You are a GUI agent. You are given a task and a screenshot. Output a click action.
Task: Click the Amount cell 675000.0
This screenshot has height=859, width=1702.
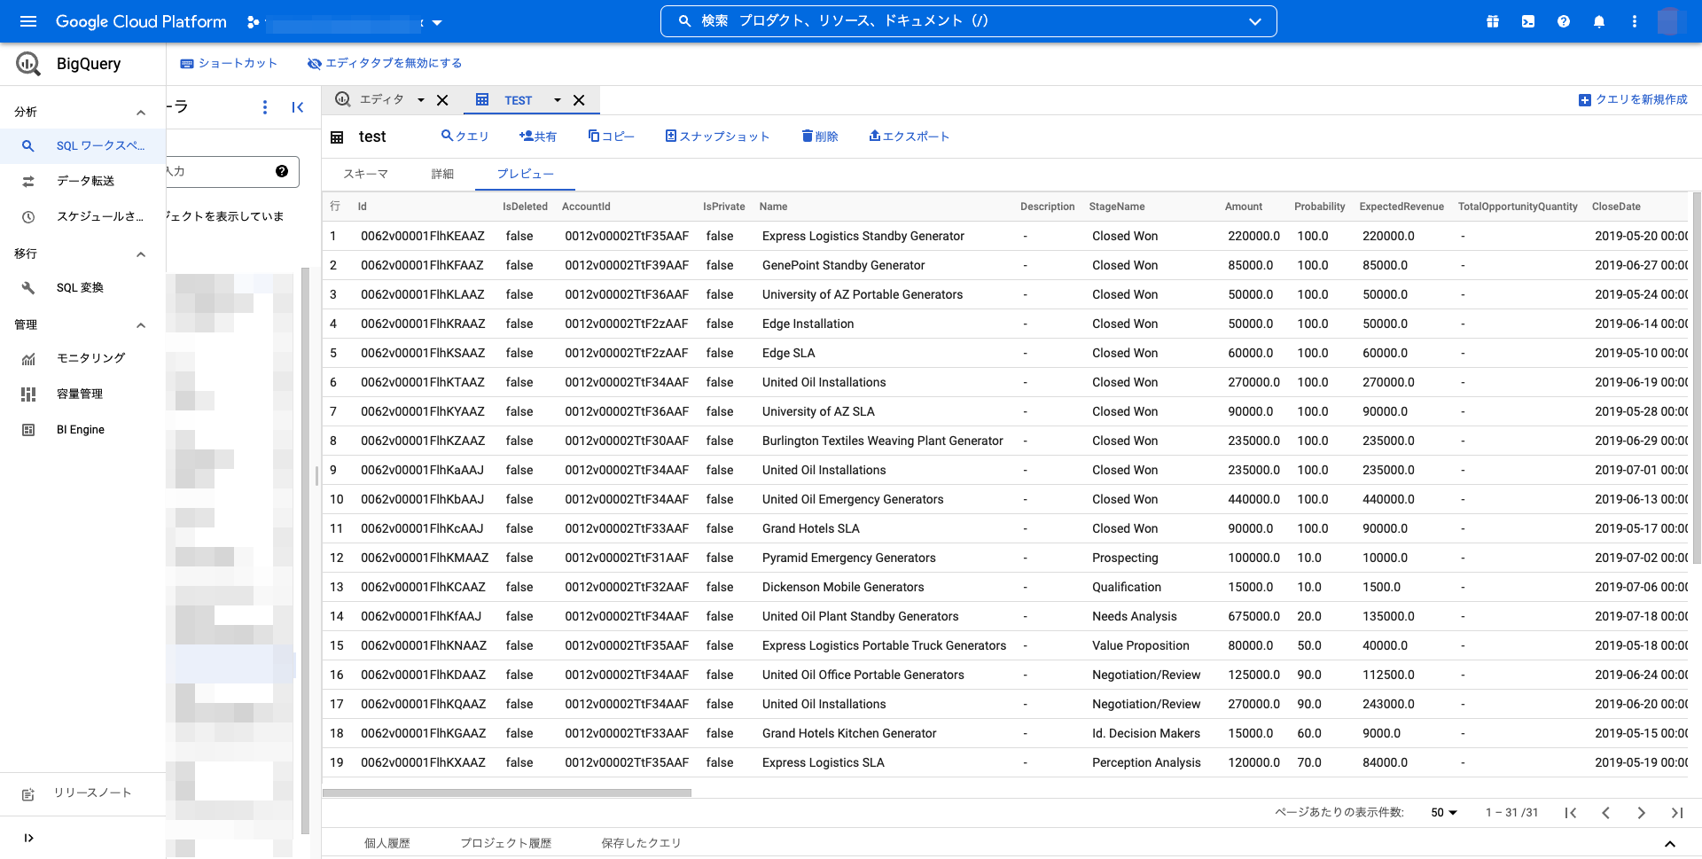(x=1253, y=616)
